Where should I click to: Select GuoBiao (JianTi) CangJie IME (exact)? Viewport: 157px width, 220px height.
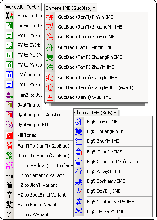click(x=96, y=87)
